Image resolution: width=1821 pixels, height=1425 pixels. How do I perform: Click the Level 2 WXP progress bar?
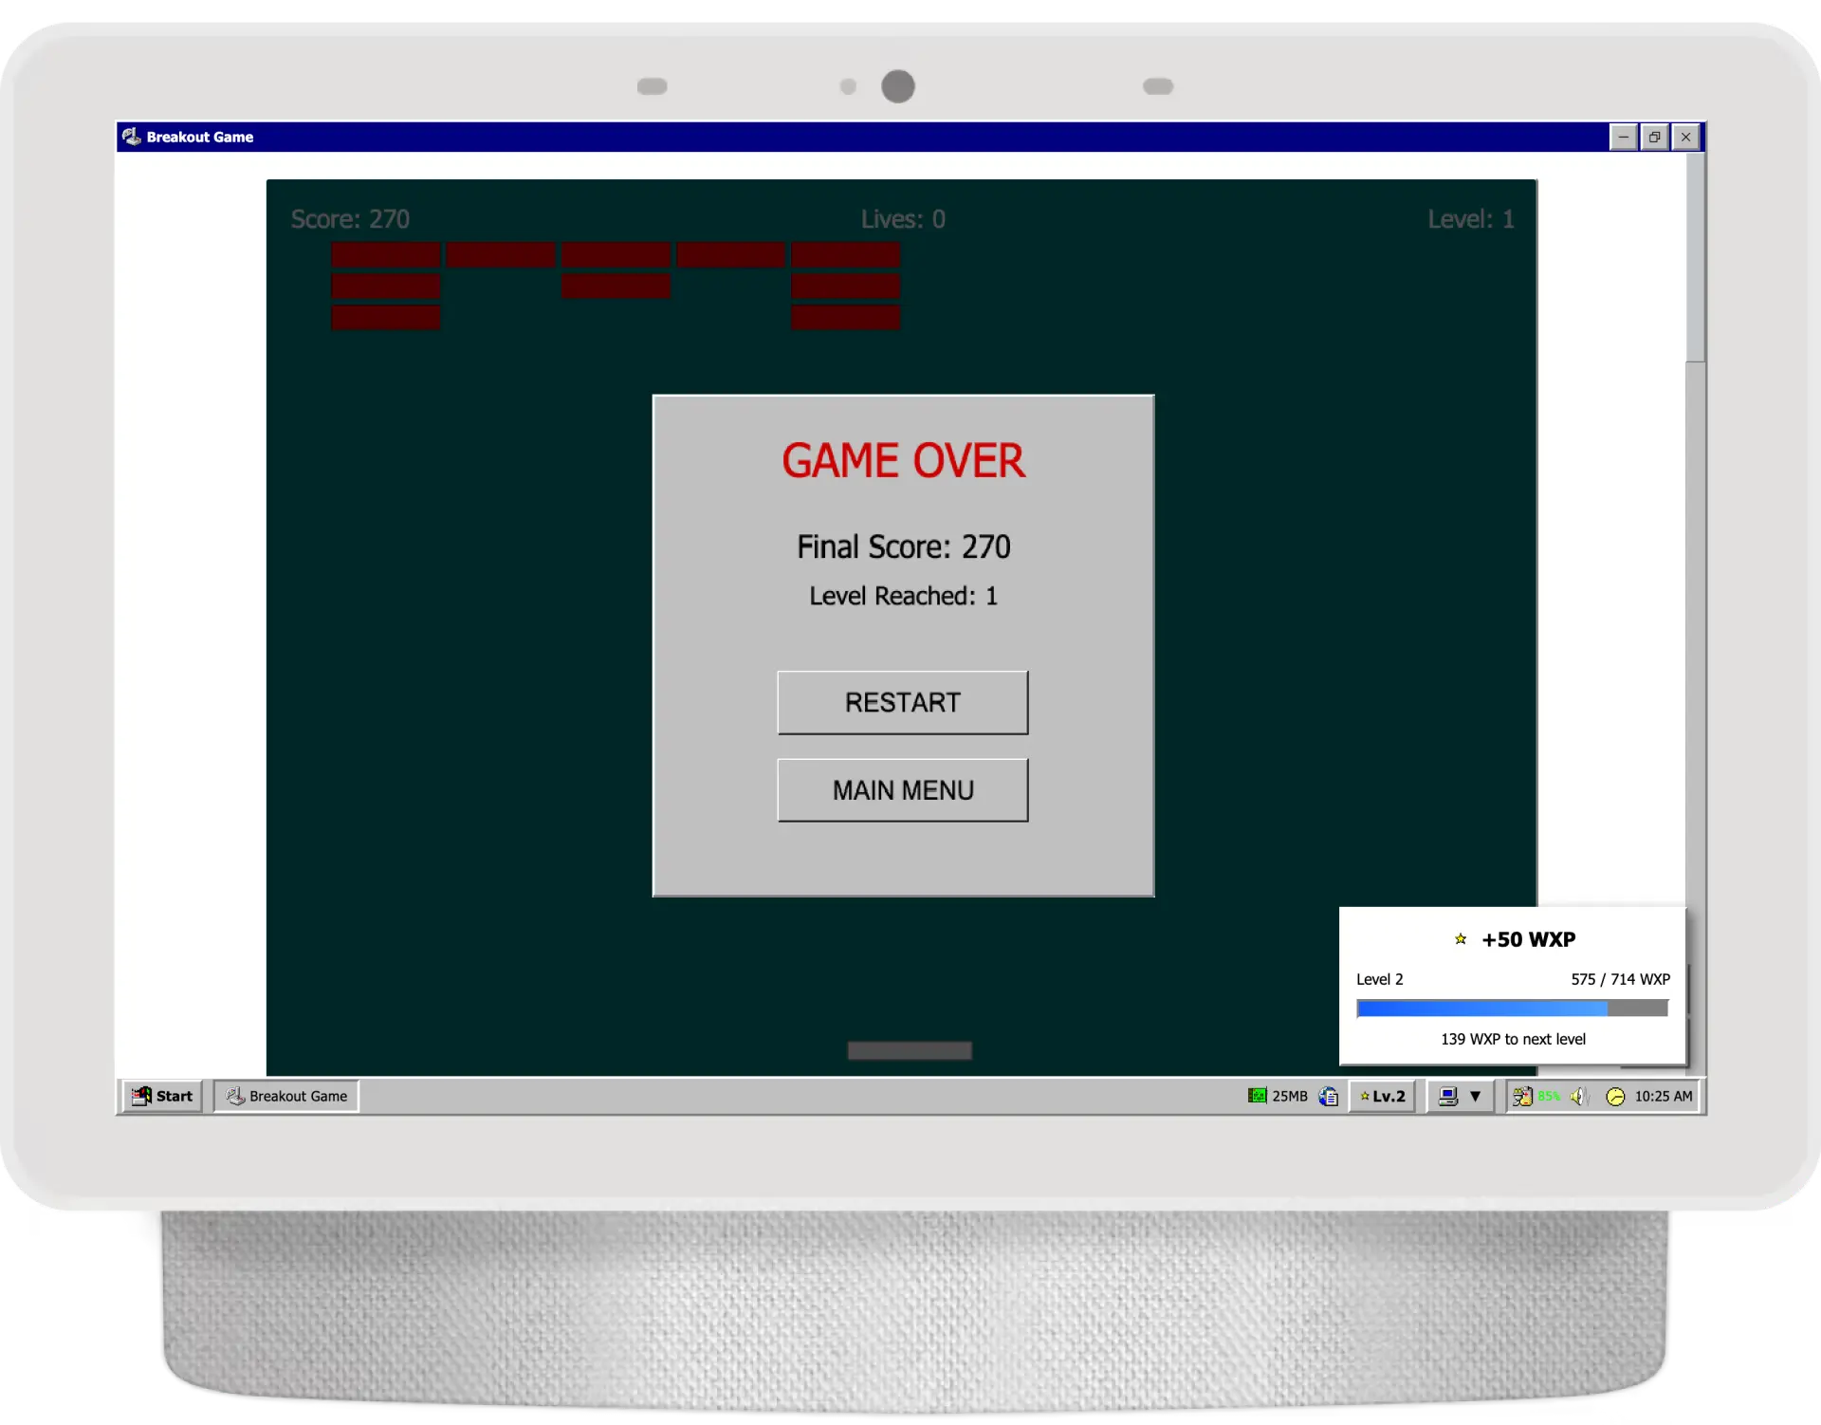tap(1512, 1009)
